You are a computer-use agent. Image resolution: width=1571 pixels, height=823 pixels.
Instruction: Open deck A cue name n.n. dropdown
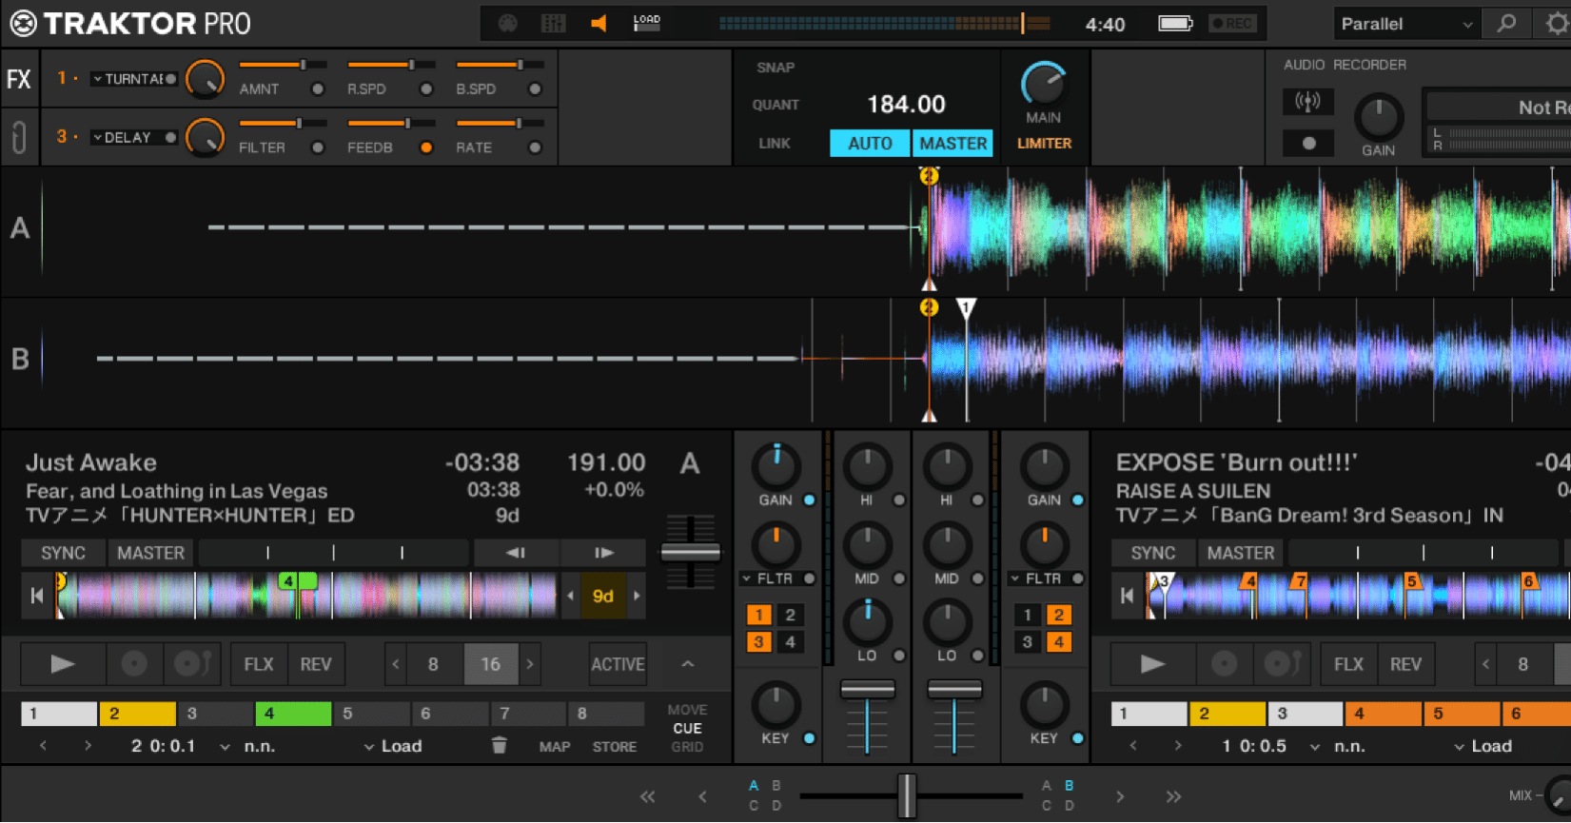[x=250, y=746]
